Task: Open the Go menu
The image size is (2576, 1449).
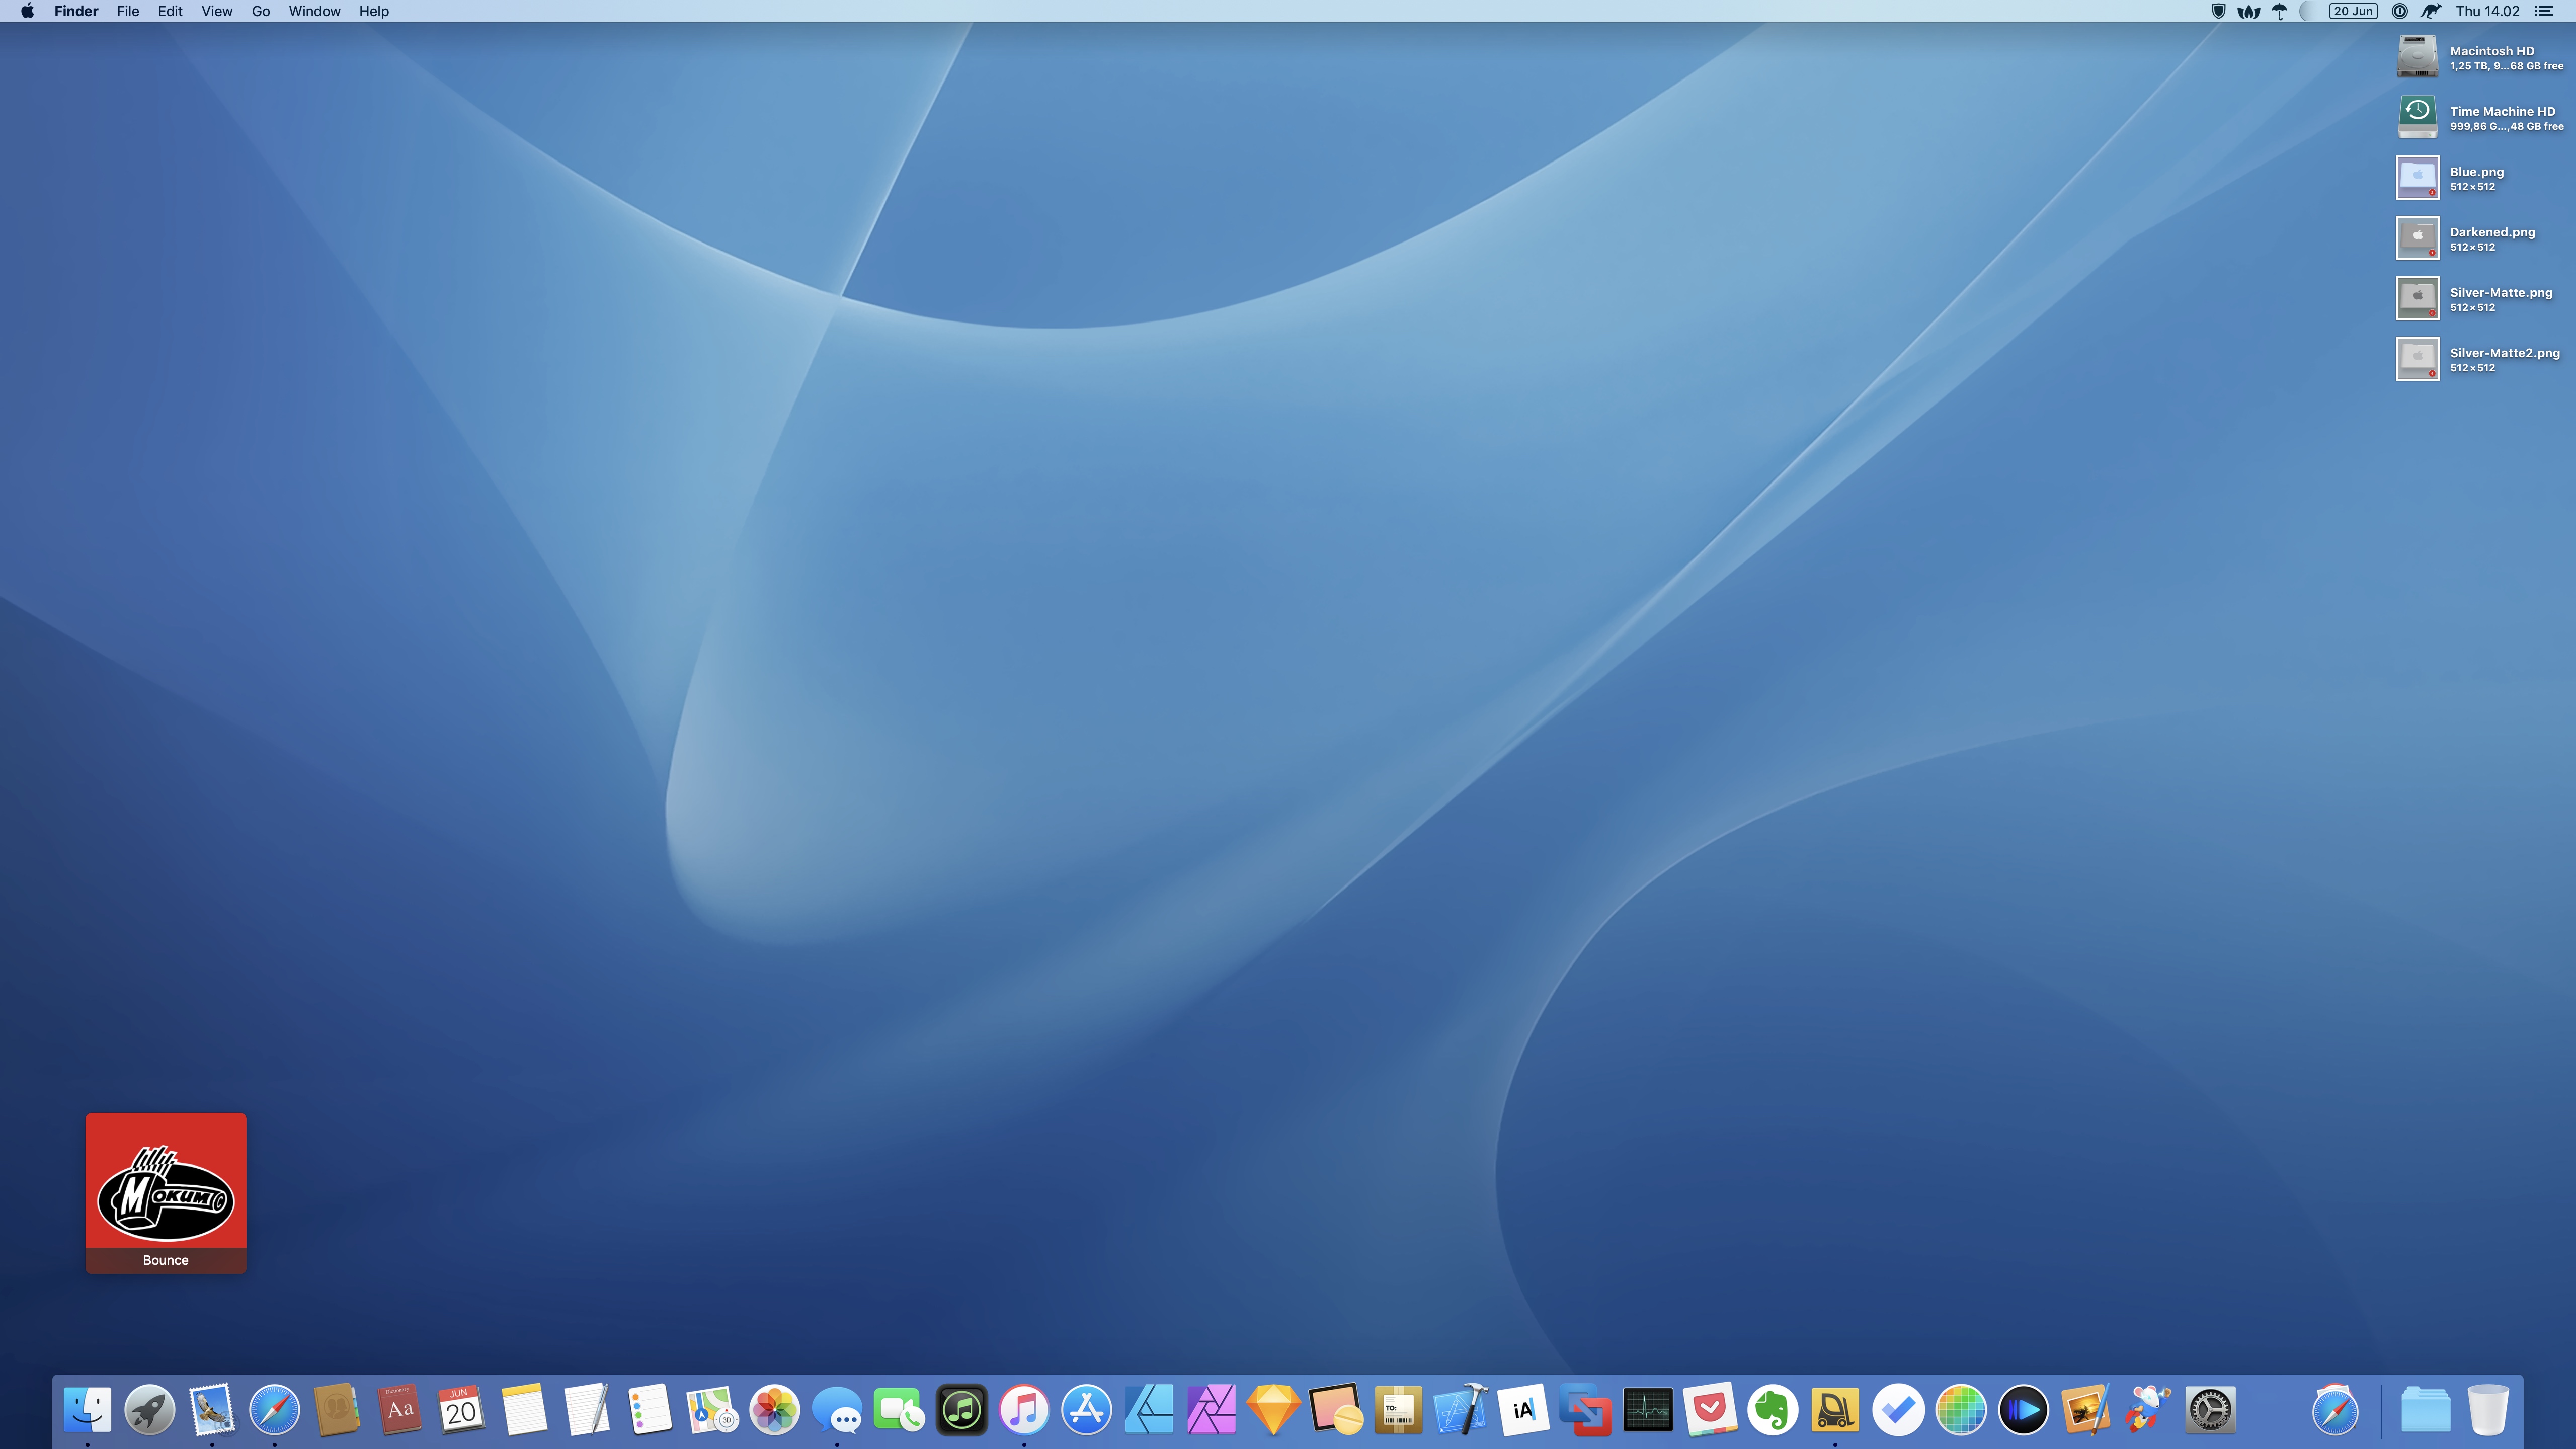Action: 261,11
